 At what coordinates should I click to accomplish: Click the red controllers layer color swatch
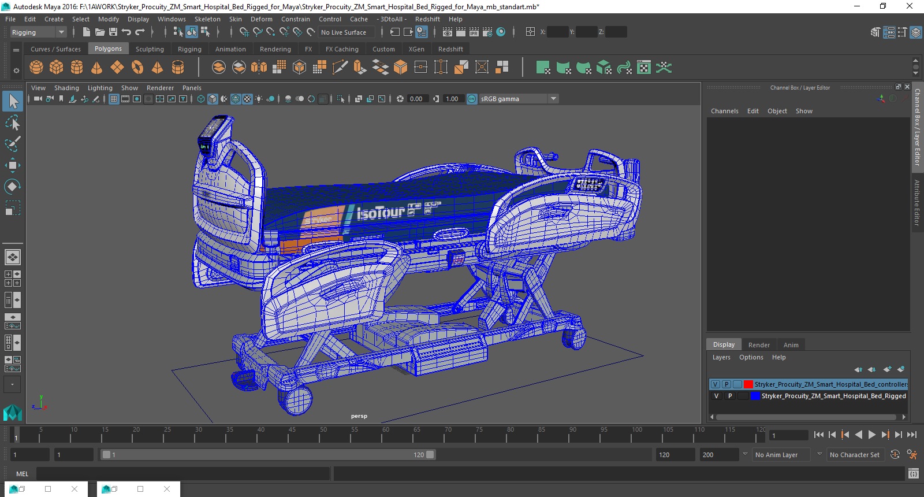[x=748, y=384]
